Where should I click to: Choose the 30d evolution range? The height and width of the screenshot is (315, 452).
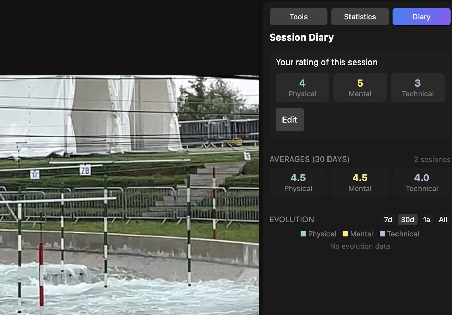407,220
